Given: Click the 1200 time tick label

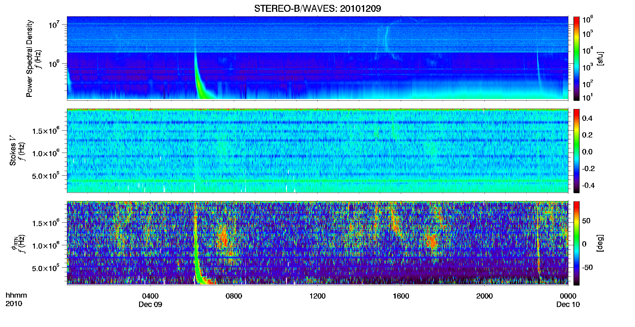Looking at the screenshot, I should (317, 296).
